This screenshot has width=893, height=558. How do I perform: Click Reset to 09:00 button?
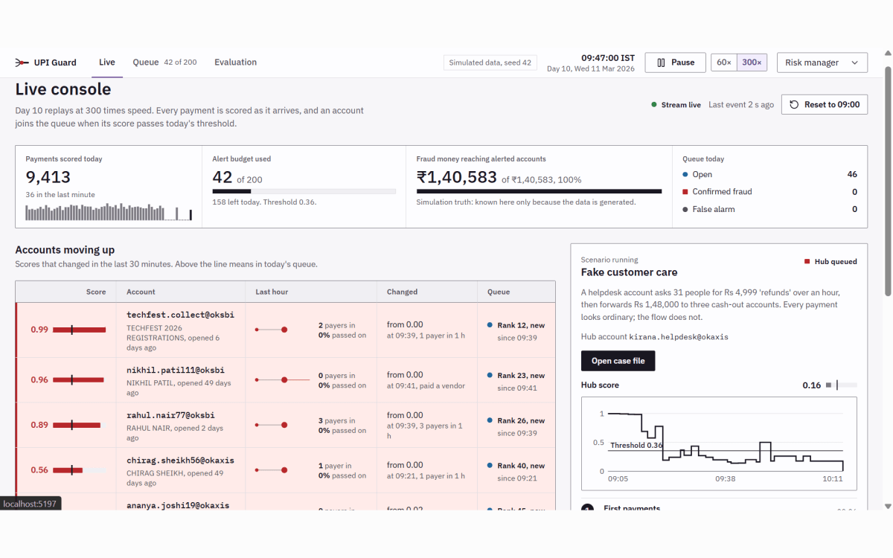pyautogui.click(x=825, y=105)
